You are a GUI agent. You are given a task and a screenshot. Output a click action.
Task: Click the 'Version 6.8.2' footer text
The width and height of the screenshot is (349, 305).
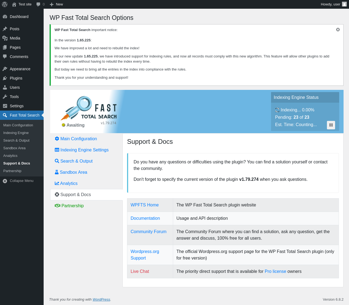point(333,300)
